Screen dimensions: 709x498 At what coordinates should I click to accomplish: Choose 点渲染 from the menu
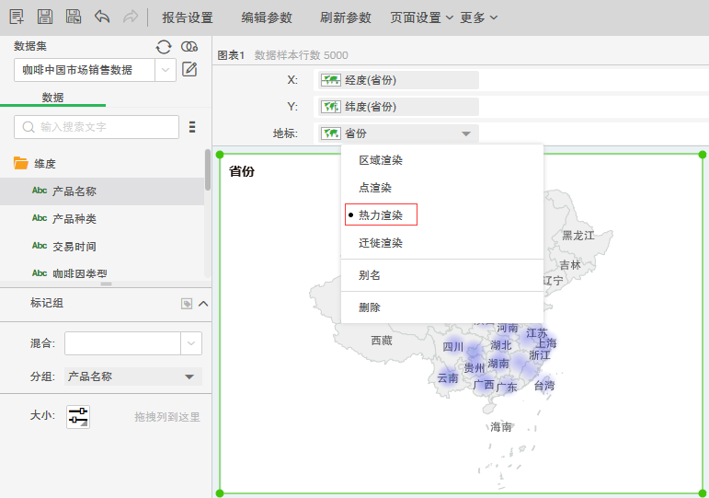[x=375, y=188]
